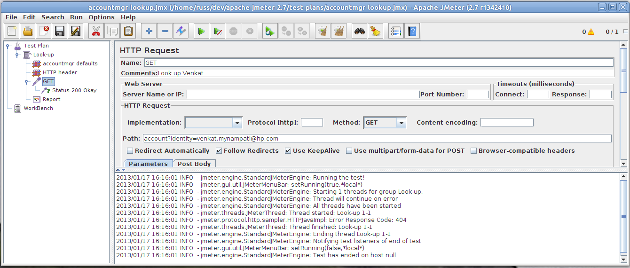Click the Paste clipboard icon

pyautogui.click(x=128, y=32)
